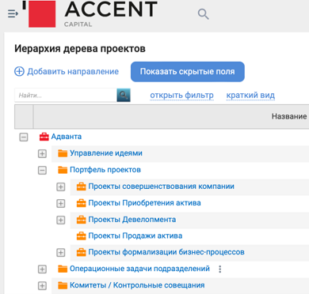Click folder icon of Комитеты / Контрольные совещания

pos(63,285)
